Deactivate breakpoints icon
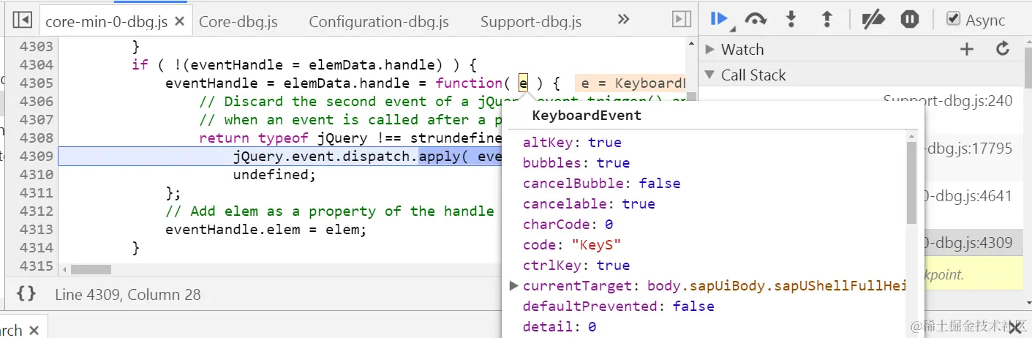The height and width of the screenshot is (338, 1032). tap(873, 20)
